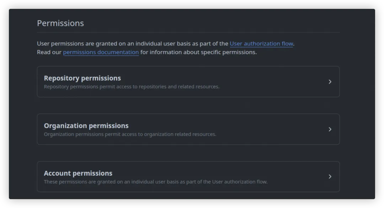The height and width of the screenshot is (208, 384).
Task: Expand the Repository permissions chevron
Action: click(x=330, y=82)
